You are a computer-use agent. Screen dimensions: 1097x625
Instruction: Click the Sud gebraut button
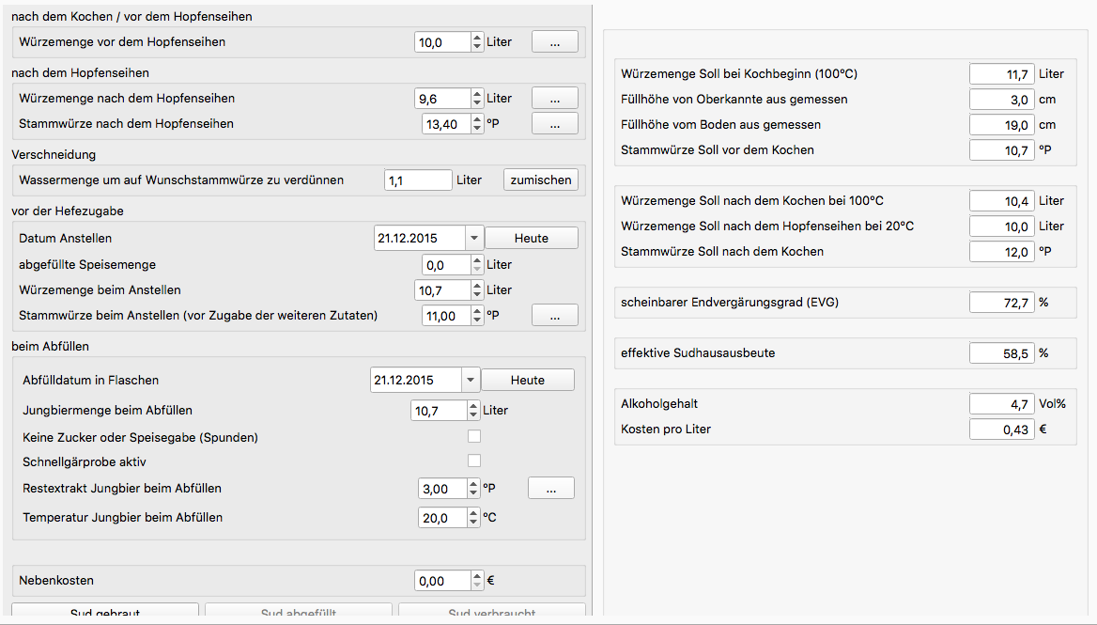point(105,613)
